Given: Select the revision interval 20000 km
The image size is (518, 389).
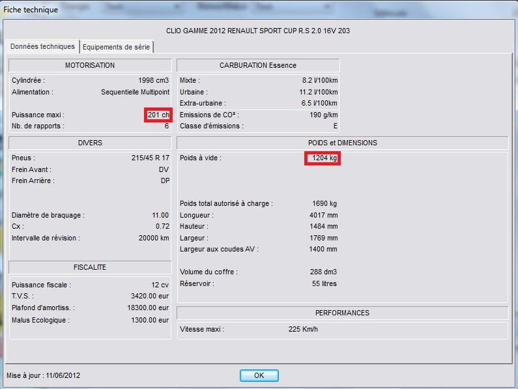Looking at the screenshot, I should pos(154,238).
